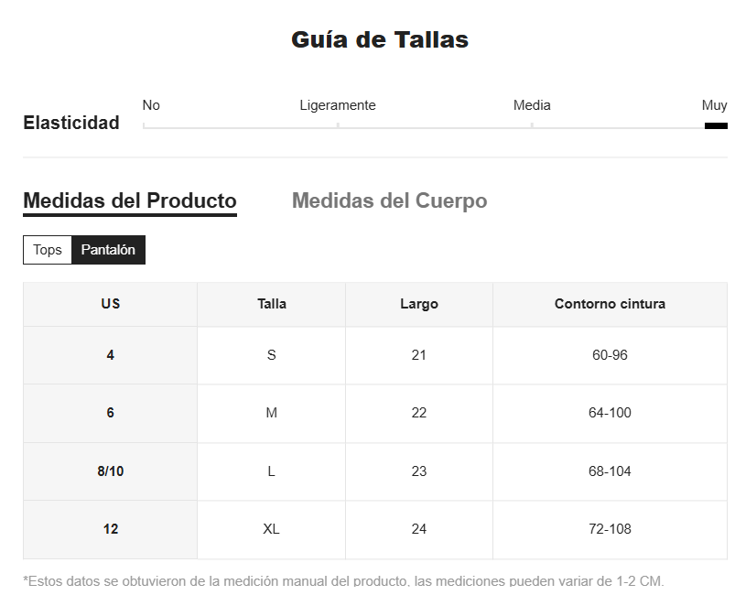The height and width of the screenshot is (606, 735).
Task: Click the Contorno cintura column header
Action: click(x=610, y=304)
